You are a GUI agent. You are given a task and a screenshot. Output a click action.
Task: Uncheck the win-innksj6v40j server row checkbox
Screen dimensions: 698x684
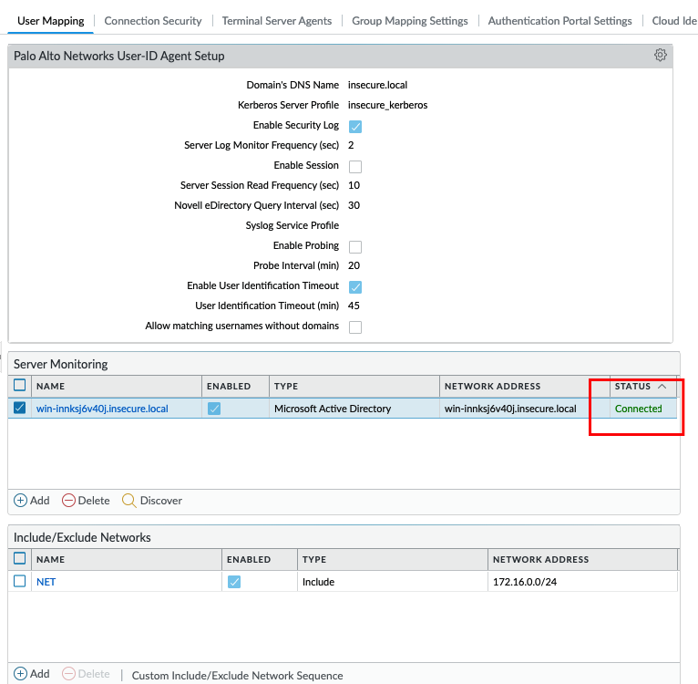[20, 409]
